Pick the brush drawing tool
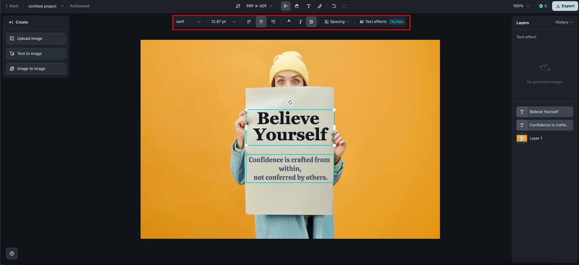The height and width of the screenshot is (265, 579). click(x=320, y=6)
